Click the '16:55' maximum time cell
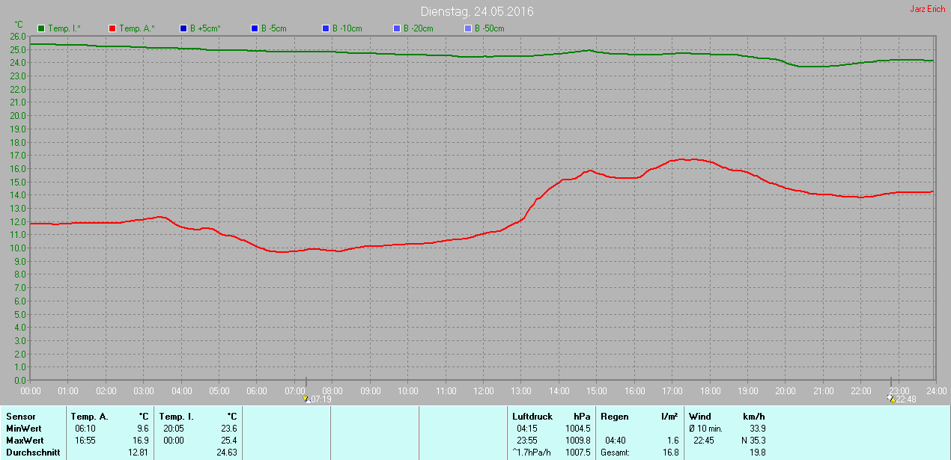The height and width of the screenshot is (460, 951). [x=85, y=441]
